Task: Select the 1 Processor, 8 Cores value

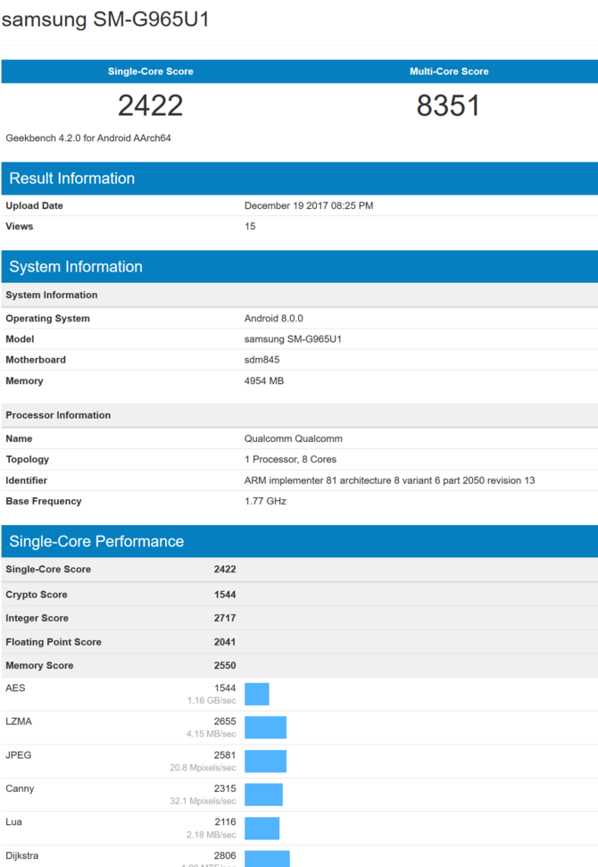Action: click(x=291, y=460)
